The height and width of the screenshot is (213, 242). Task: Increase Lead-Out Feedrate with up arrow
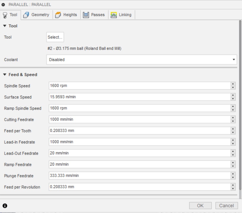pos(233,151)
